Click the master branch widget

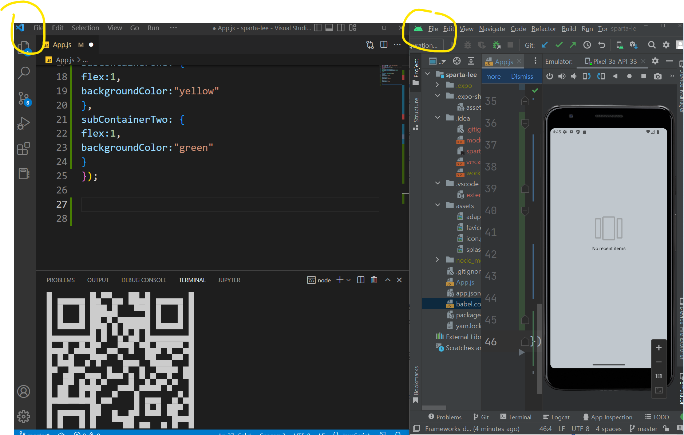tap(643, 429)
